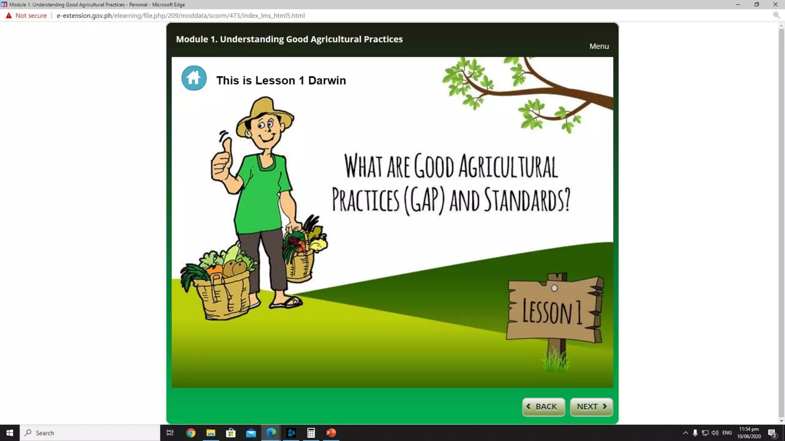Click the blue Home icon in lesson
Image resolution: width=785 pixels, height=441 pixels.
[194, 78]
